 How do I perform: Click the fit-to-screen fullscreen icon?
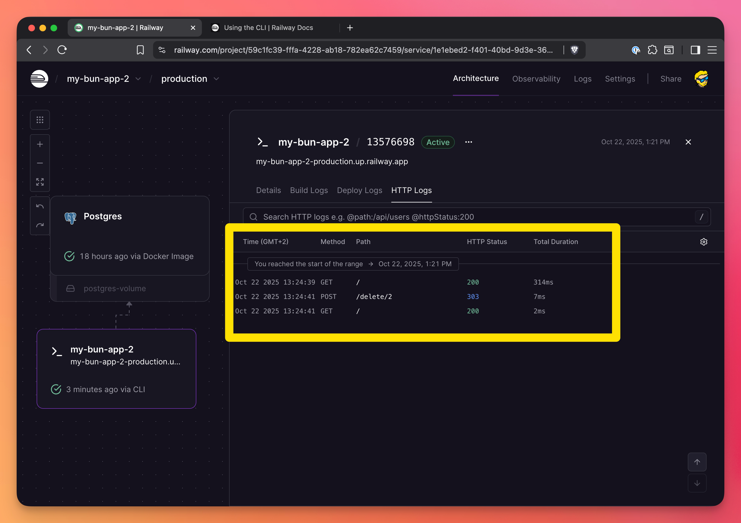point(40,182)
